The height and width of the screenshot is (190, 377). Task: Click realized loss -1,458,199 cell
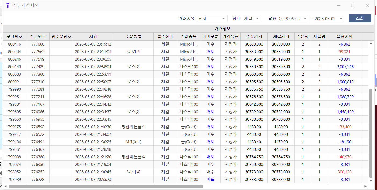(344, 112)
